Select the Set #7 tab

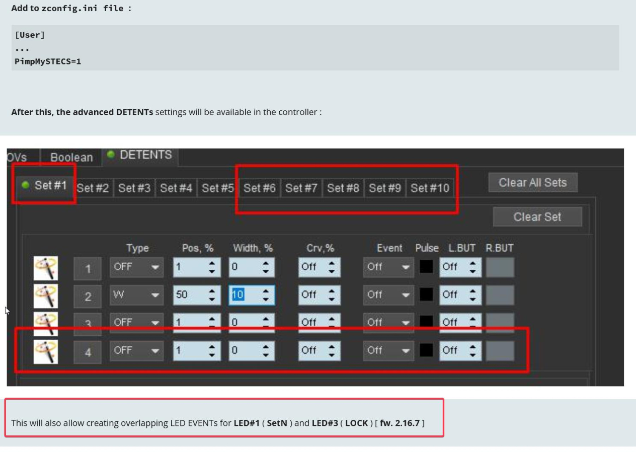[x=301, y=188]
